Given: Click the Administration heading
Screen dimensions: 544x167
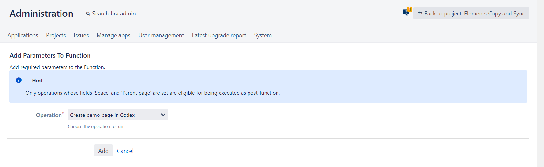Looking at the screenshot, I should click(42, 14).
